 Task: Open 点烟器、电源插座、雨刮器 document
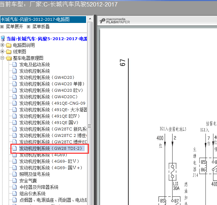[x=53, y=200]
